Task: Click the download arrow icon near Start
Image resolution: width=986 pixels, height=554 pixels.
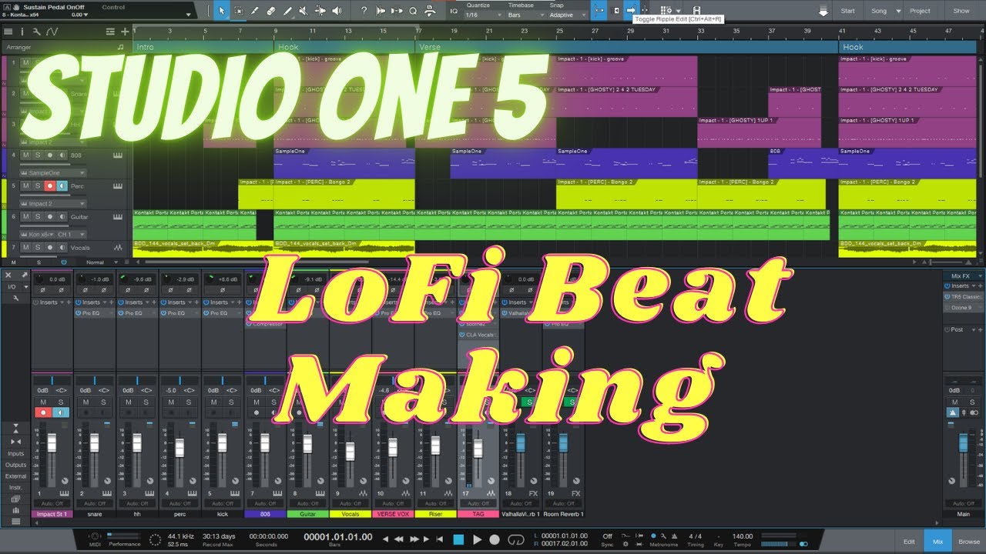Action: 823,12
